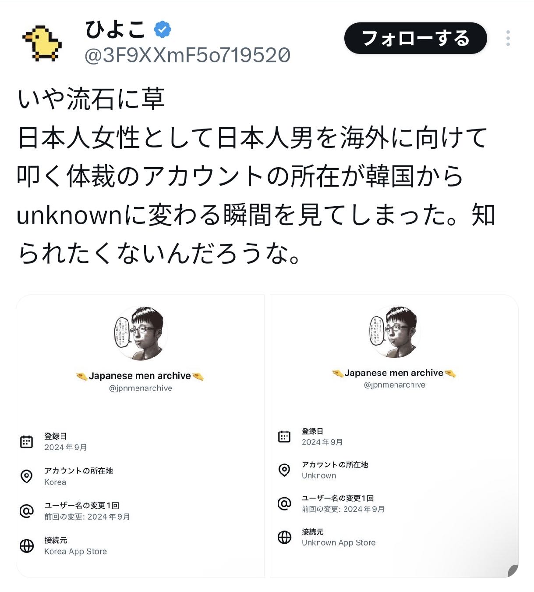Click globe icon beside Unknown App Store
534x592 pixels.
pos(284,537)
